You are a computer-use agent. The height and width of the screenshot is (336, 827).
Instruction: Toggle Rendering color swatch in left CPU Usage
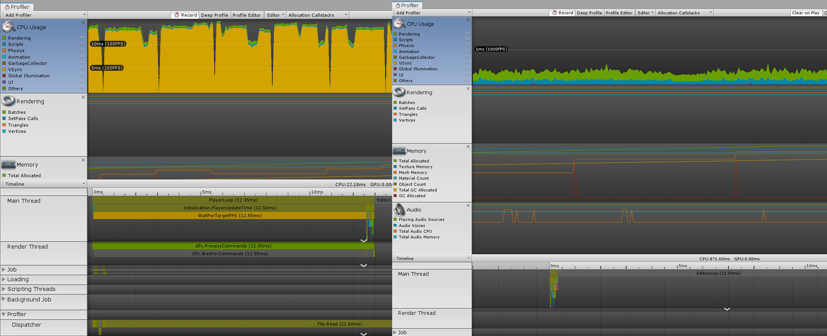pos(4,38)
